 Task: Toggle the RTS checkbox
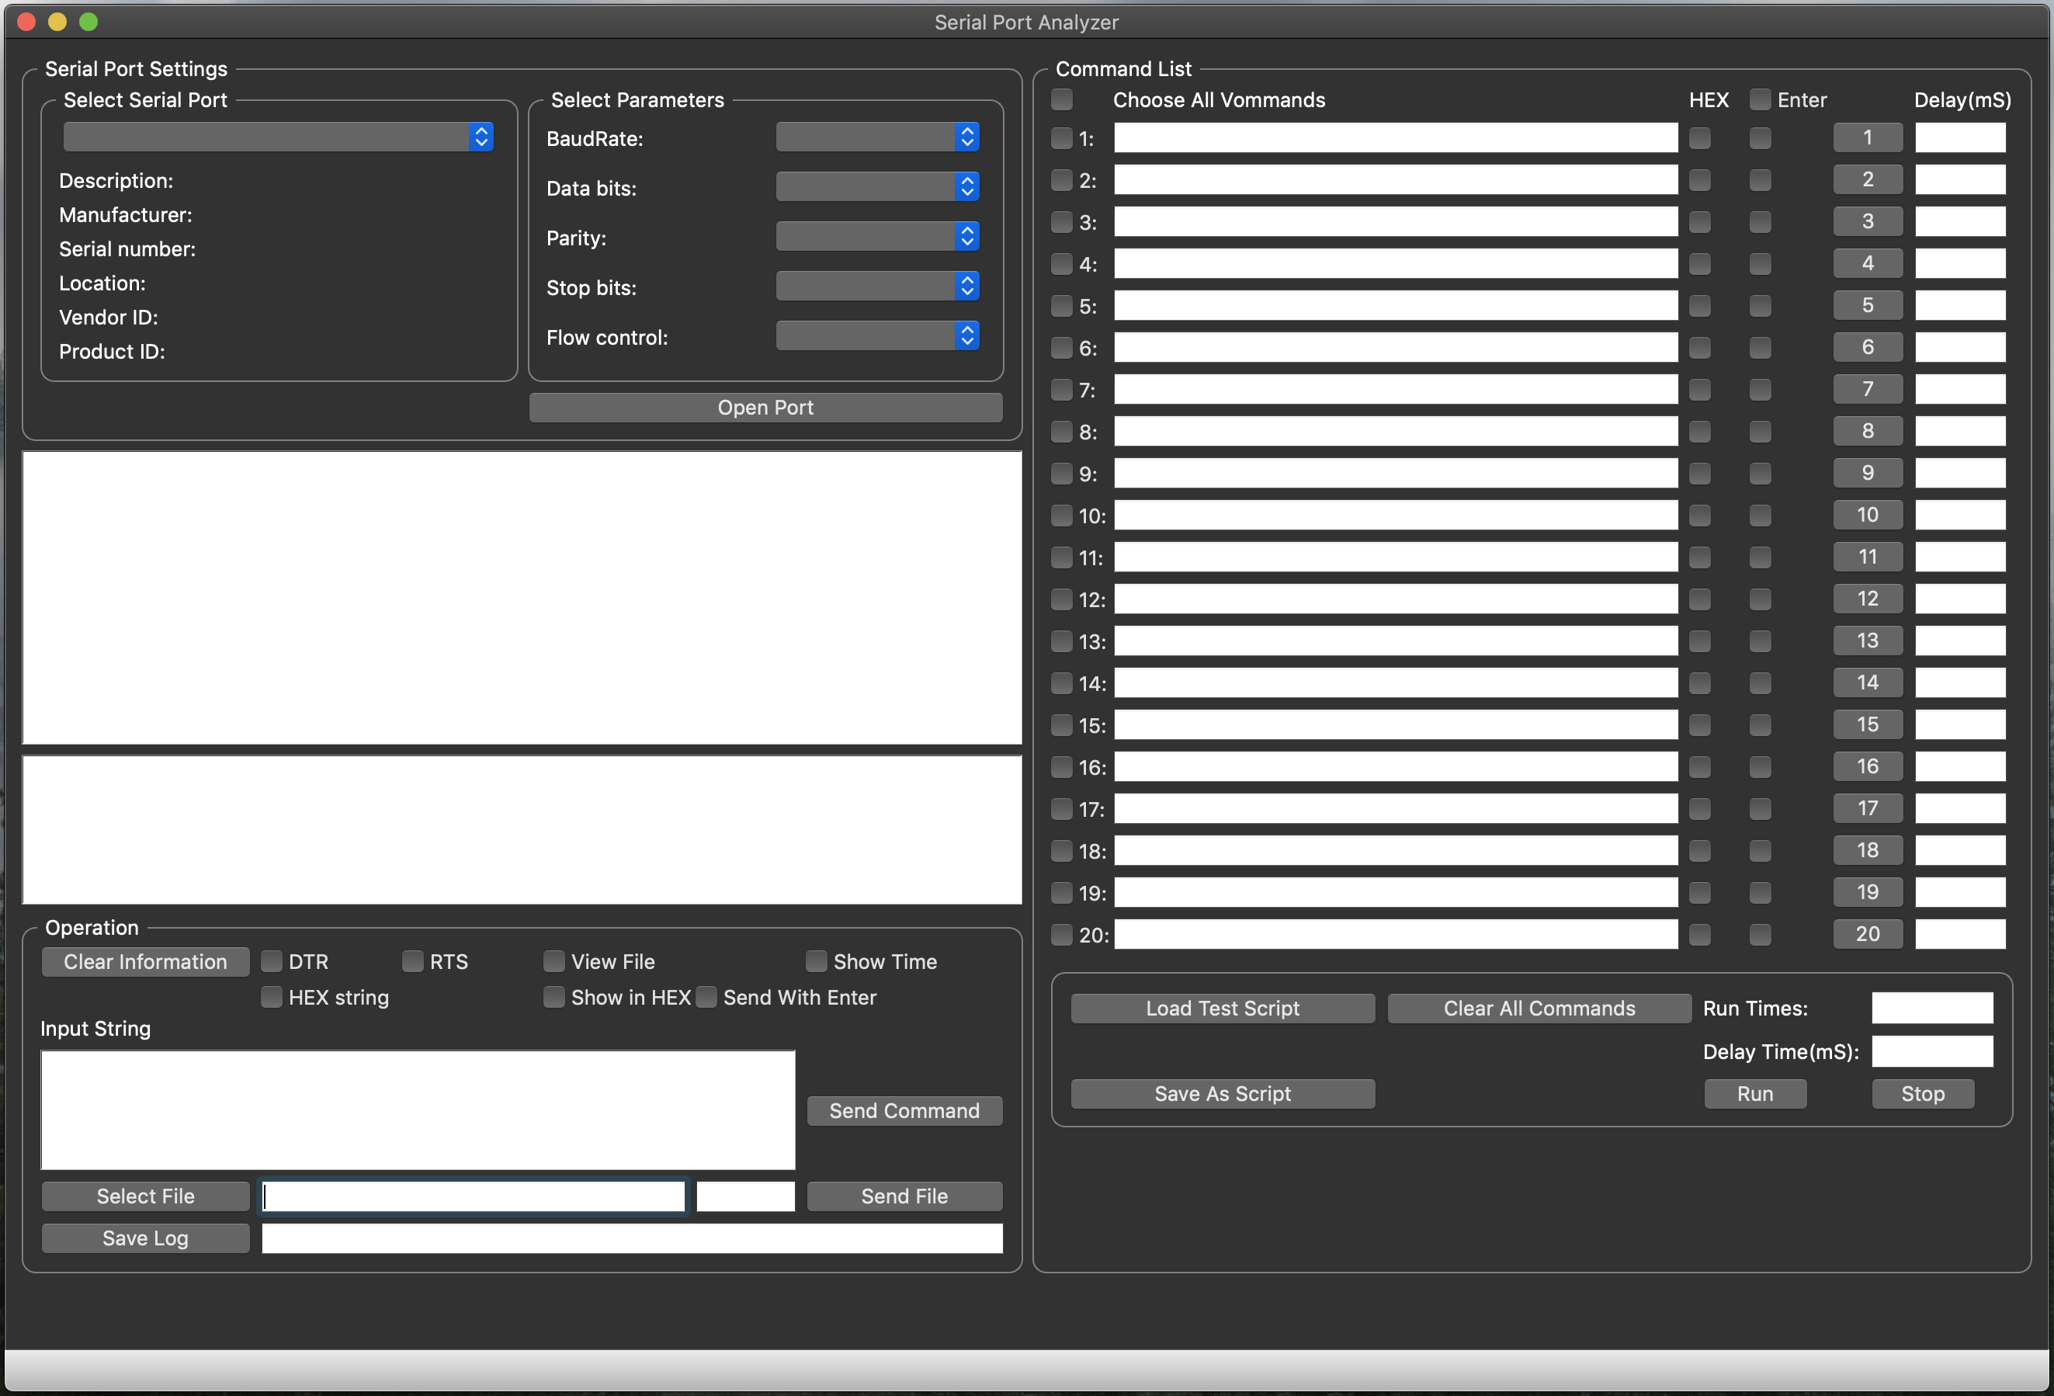[x=413, y=961]
